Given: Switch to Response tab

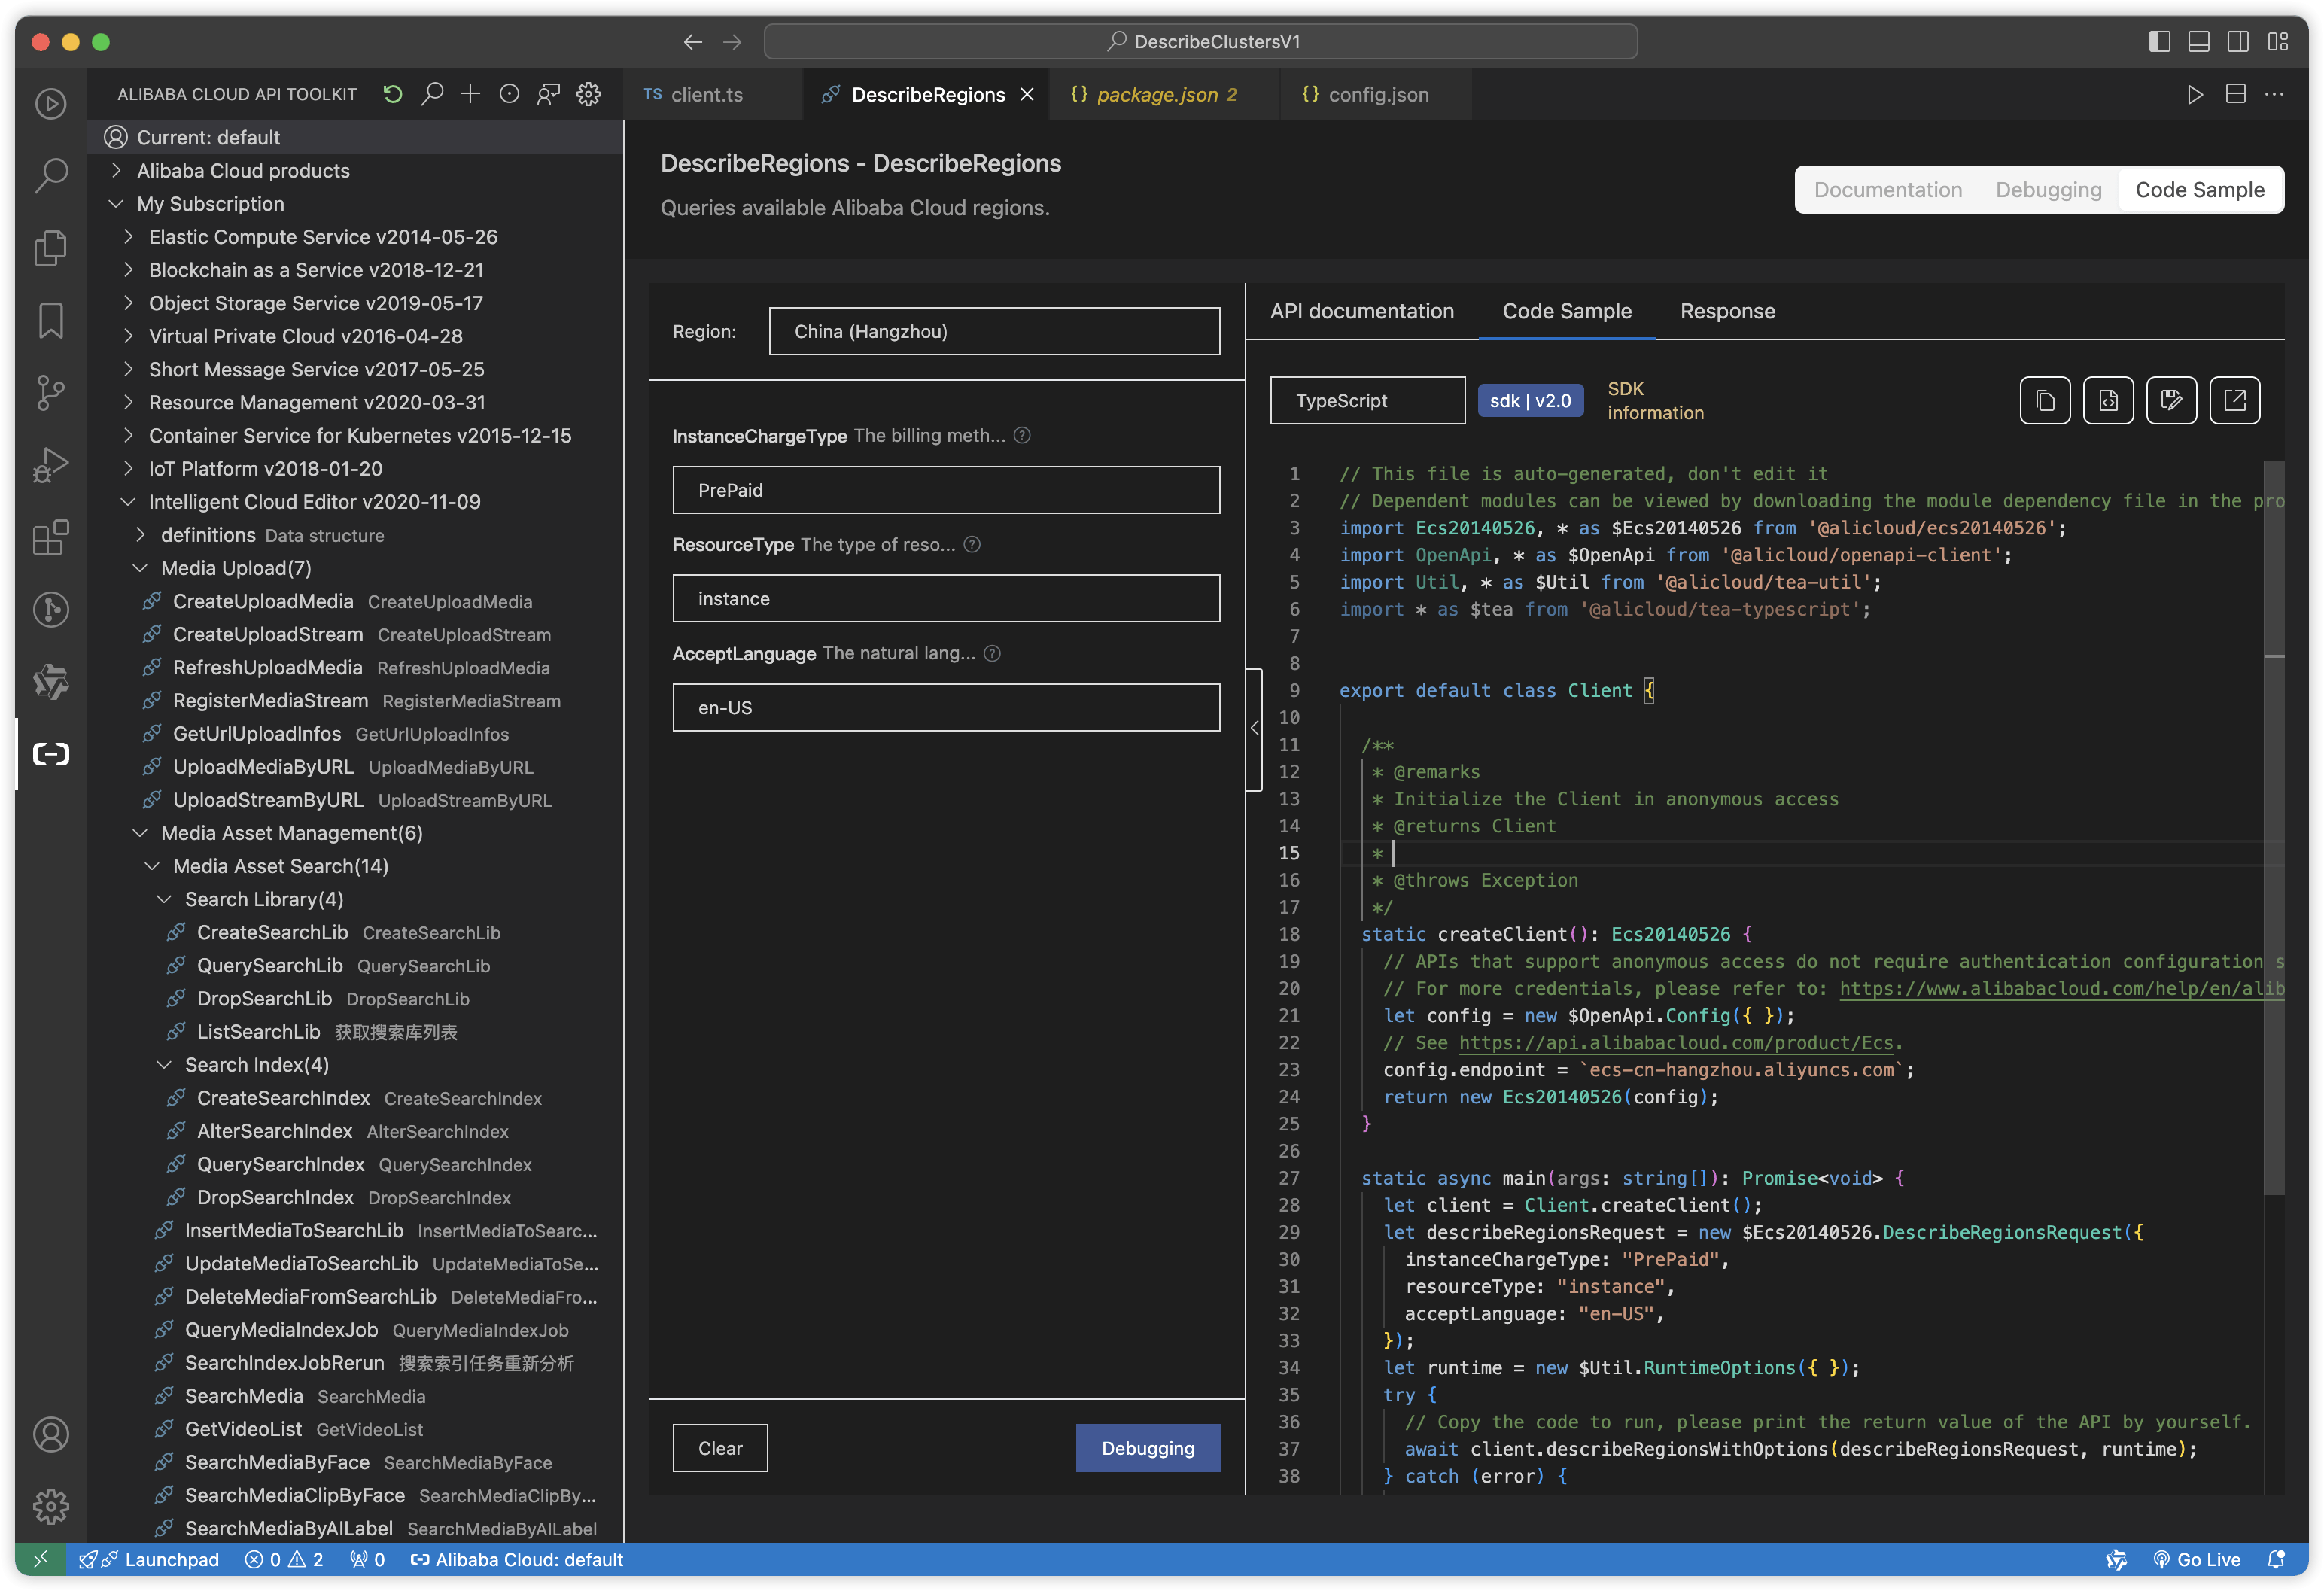Looking at the screenshot, I should pos(1726,311).
